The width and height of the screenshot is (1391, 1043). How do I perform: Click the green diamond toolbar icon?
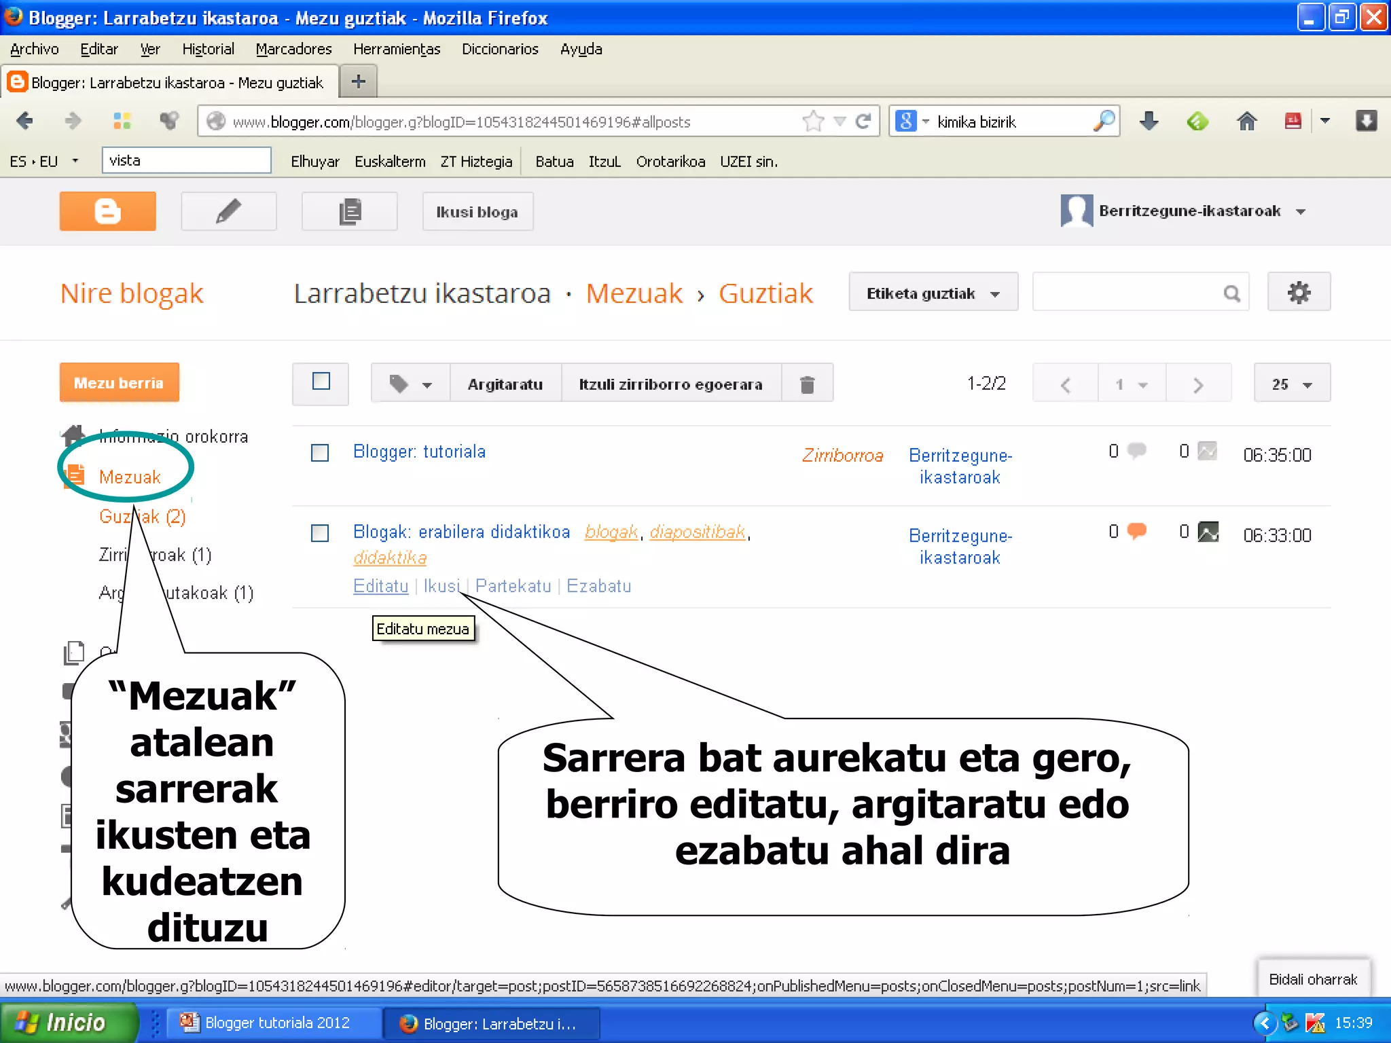1197,121
